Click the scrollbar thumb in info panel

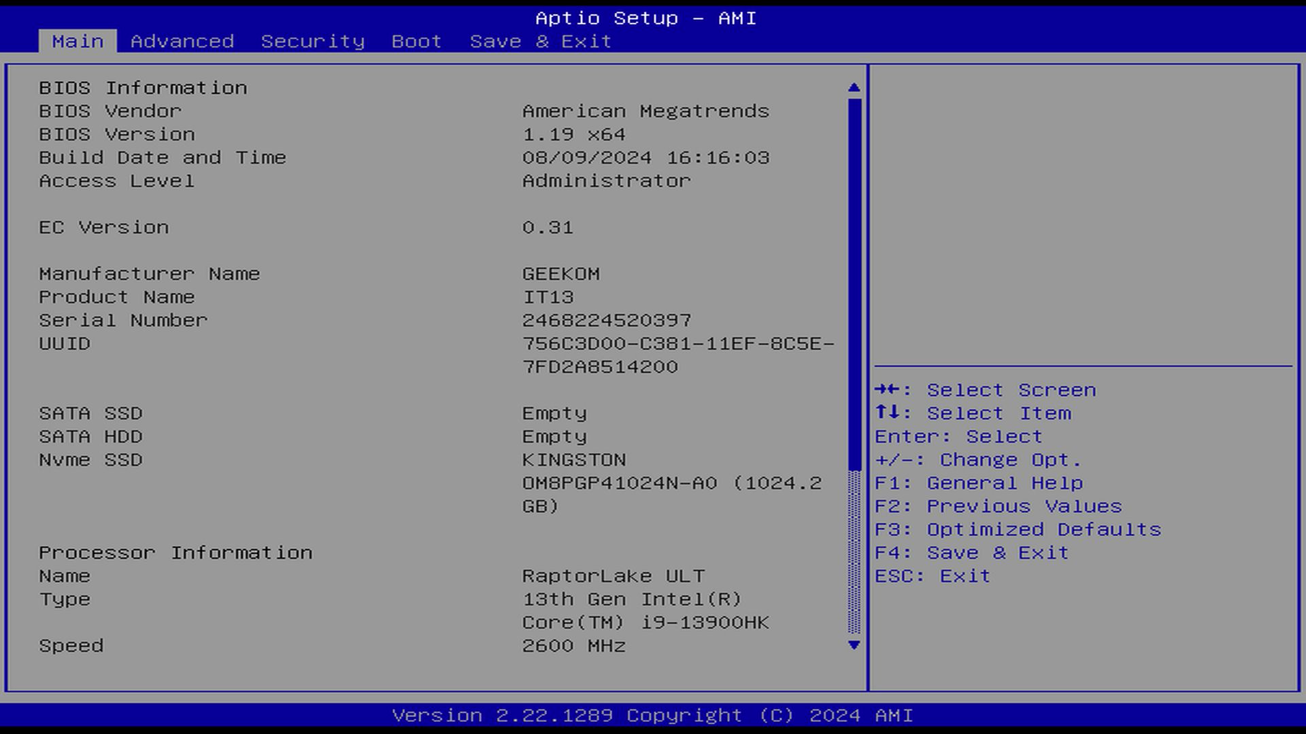pyautogui.click(x=854, y=283)
